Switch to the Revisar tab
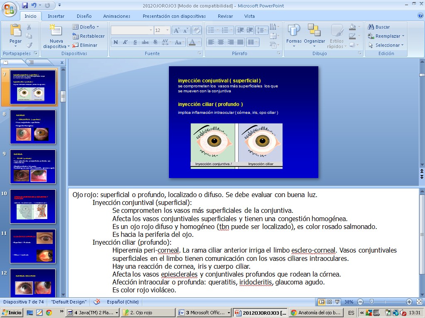Screen dimensions: 425x318 (225, 16)
